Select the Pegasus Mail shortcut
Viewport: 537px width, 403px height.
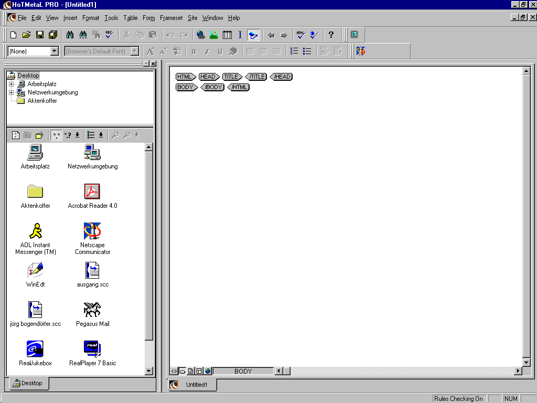tap(92, 314)
